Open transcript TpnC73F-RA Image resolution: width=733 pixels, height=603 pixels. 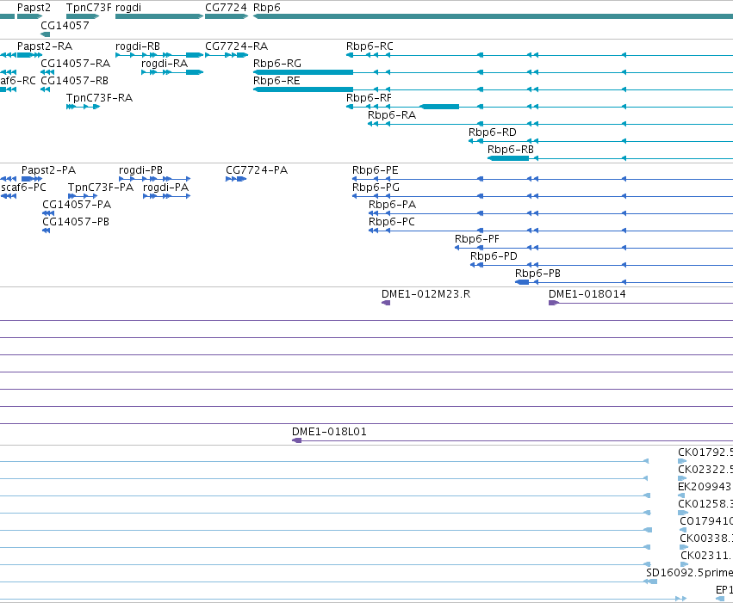click(x=100, y=98)
